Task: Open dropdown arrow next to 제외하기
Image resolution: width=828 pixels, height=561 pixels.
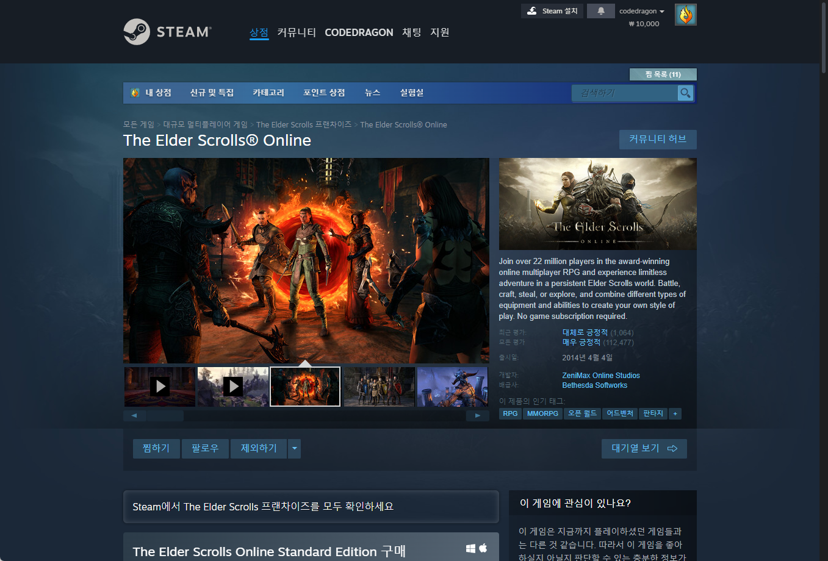Action: click(295, 449)
